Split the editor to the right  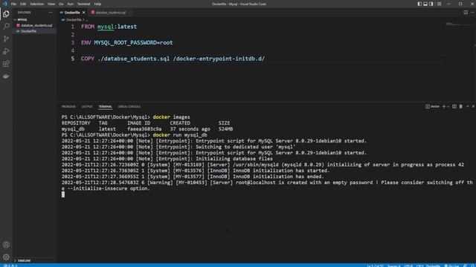(466, 13)
